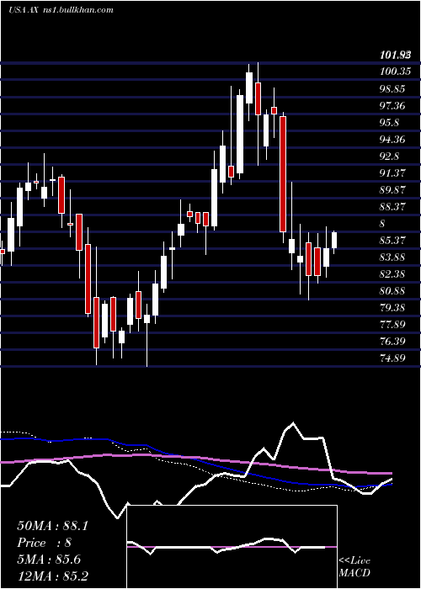The image size is (421, 589).
Task: Select the 83.88 price axis value
Action: pyautogui.click(x=392, y=257)
